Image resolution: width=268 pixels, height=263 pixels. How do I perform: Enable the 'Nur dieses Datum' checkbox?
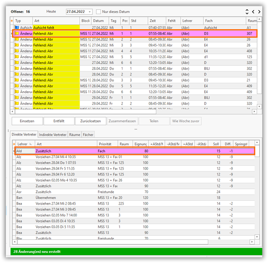pos(99,12)
